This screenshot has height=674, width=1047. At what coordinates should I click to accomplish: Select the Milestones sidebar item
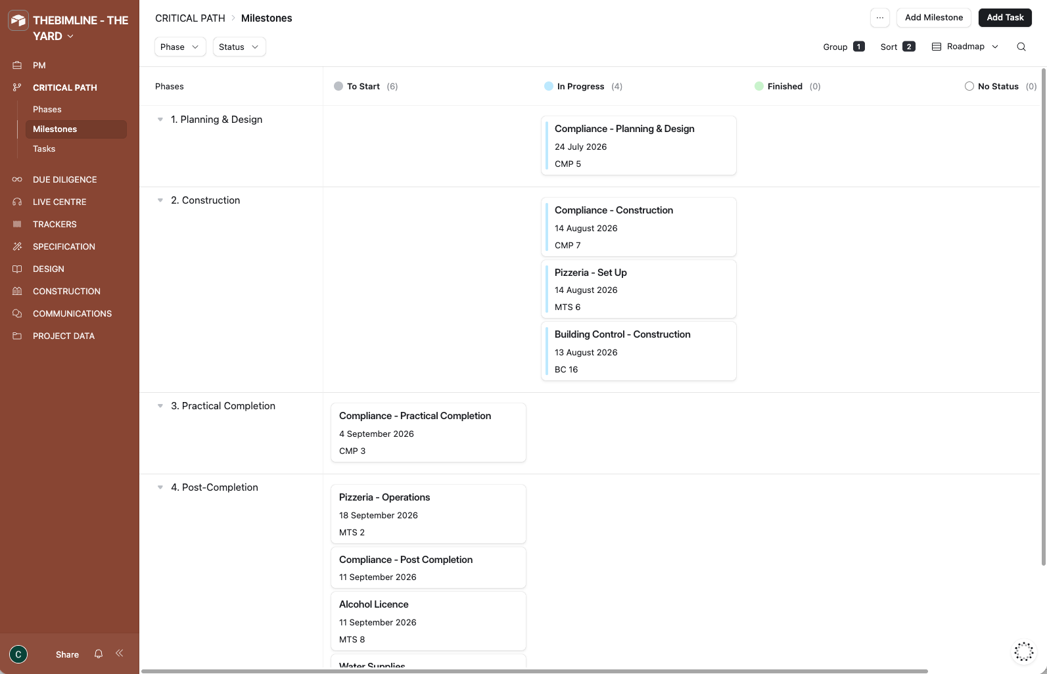[76, 129]
